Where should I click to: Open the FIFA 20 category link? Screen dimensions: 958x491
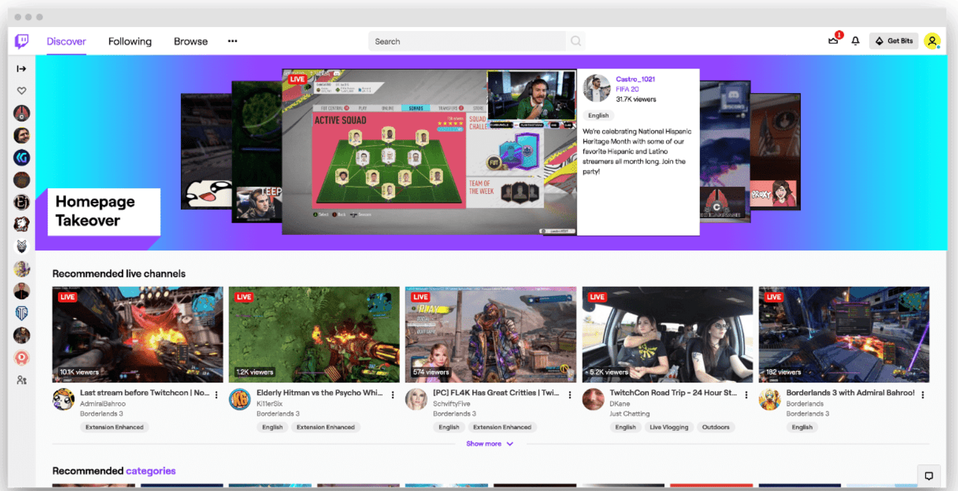pos(627,89)
